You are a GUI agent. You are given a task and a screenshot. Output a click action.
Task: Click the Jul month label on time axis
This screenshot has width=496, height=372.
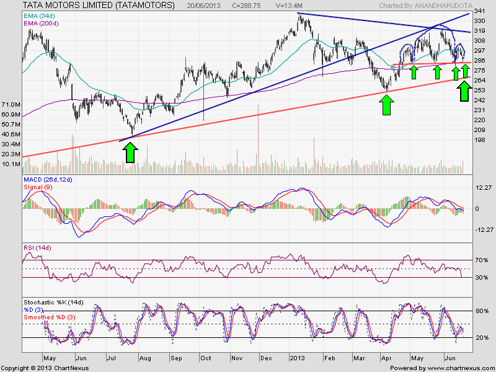(111, 358)
